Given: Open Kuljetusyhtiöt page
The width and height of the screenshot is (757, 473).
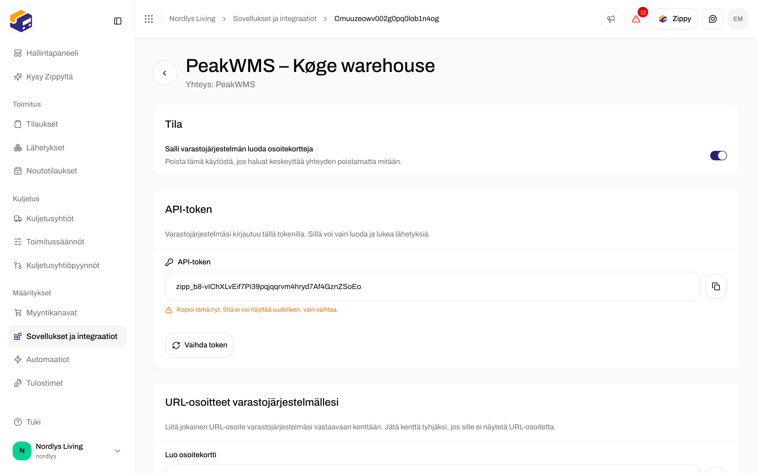Looking at the screenshot, I should point(67,219).
